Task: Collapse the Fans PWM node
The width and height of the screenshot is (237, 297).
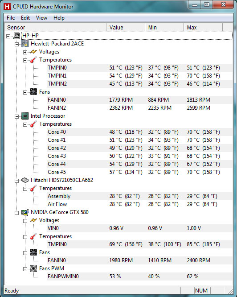Action: pos(25,269)
